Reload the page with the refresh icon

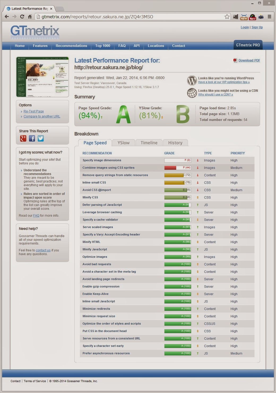pos(22,17)
